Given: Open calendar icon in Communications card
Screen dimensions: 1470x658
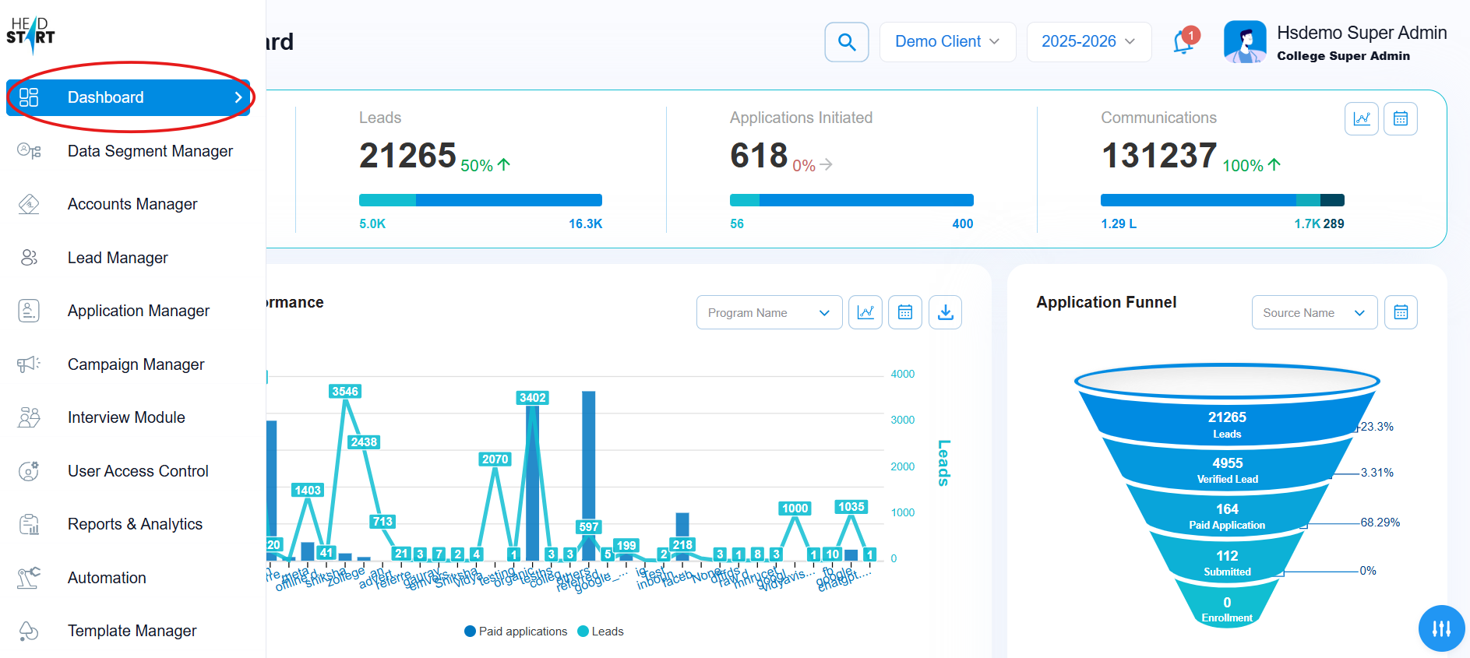Looking at the screenshot, I should pos(1400,118).
